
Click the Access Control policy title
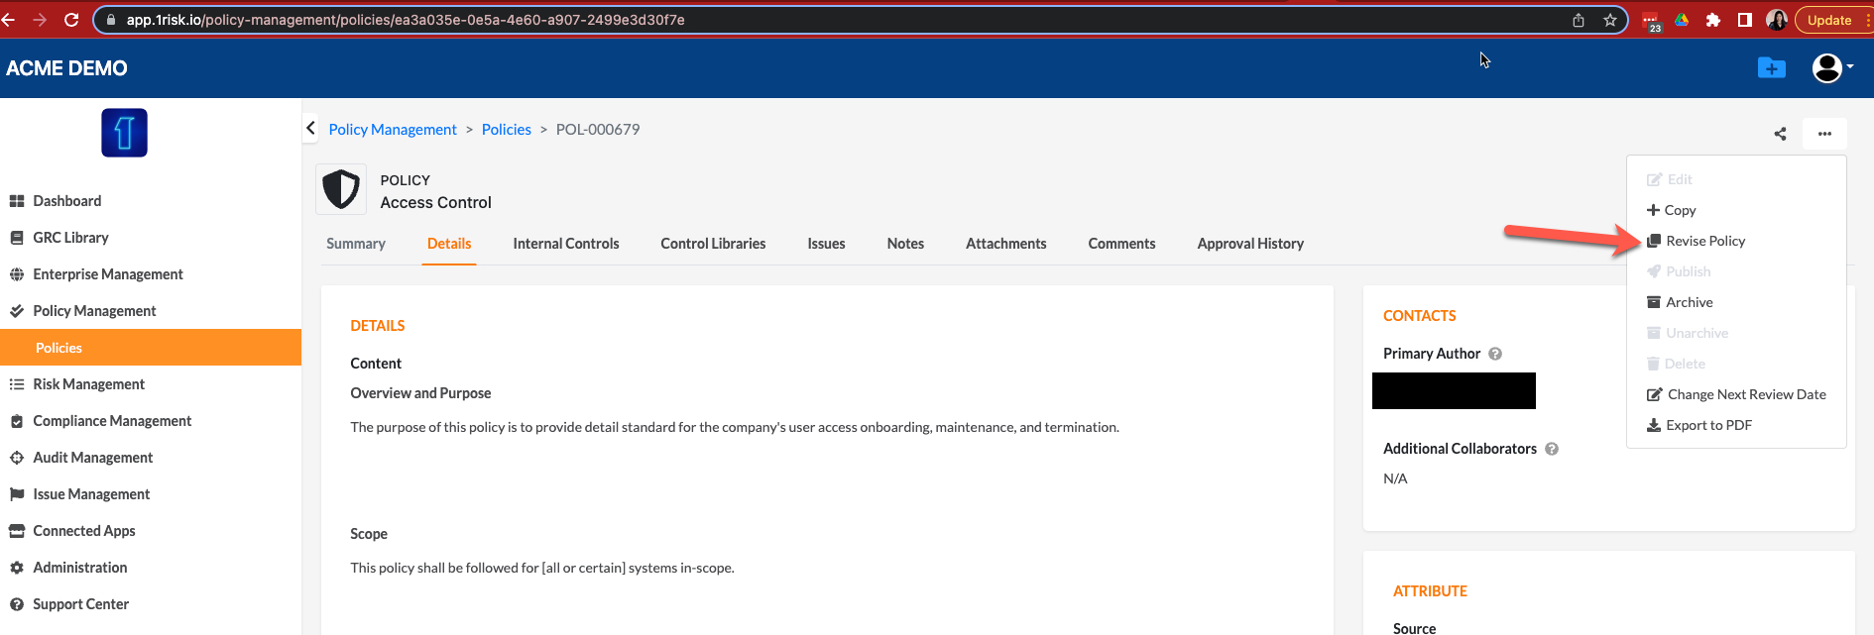435,202
